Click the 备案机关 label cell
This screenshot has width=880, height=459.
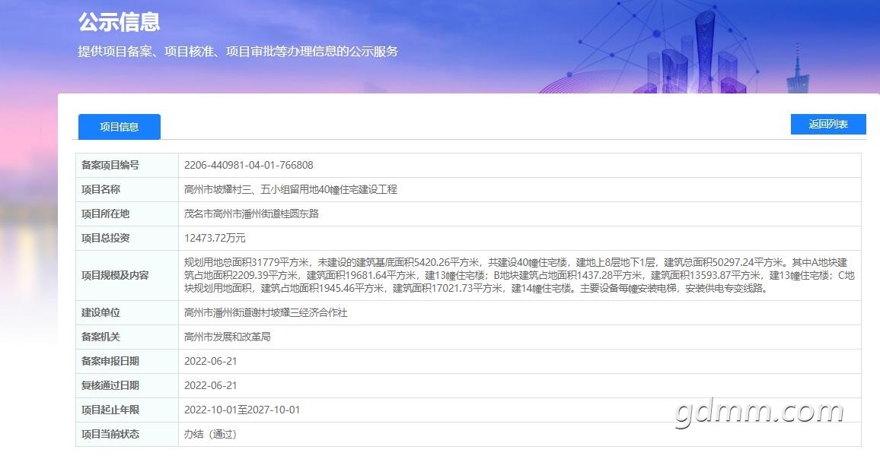127,337
